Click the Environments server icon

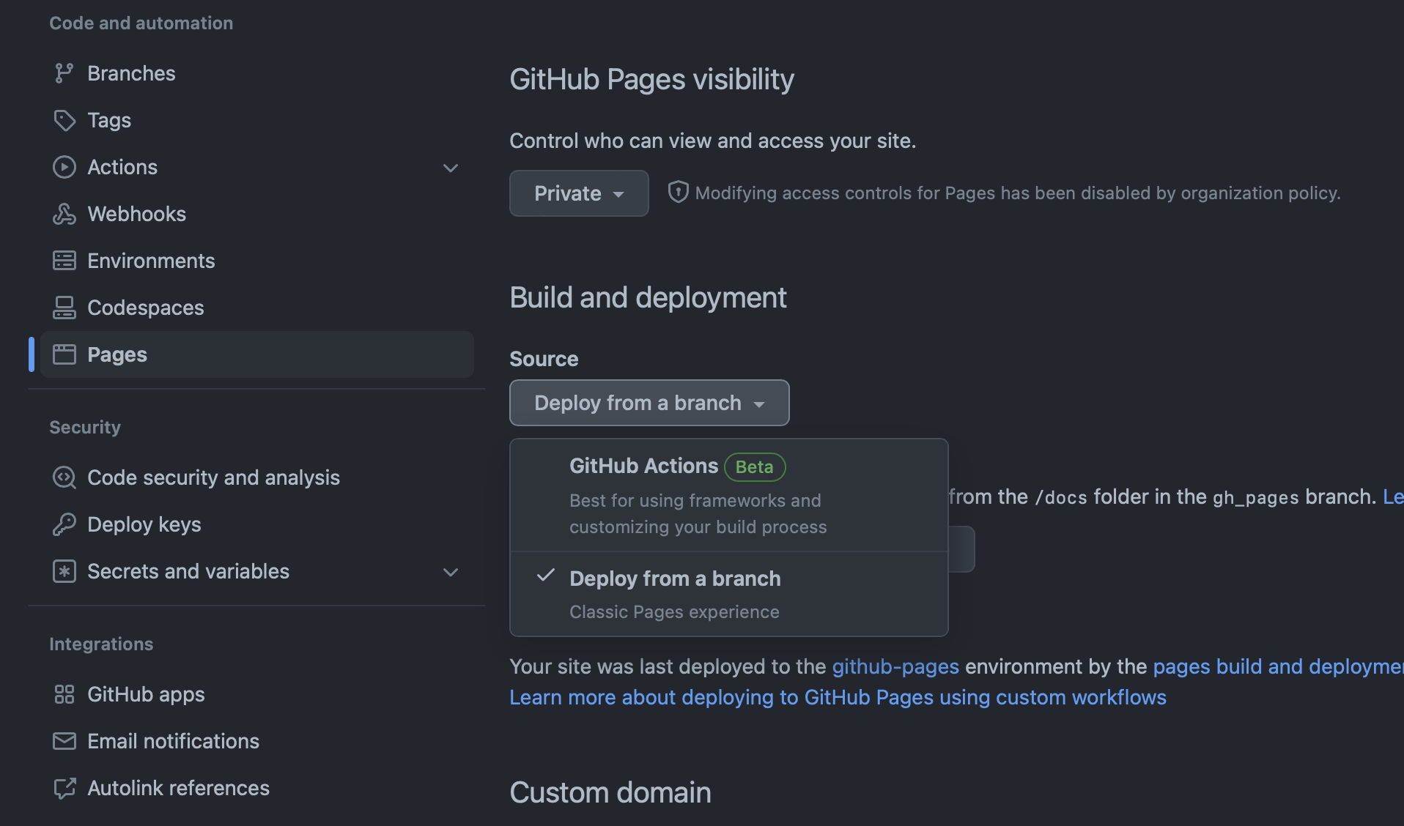coord(64,261)
